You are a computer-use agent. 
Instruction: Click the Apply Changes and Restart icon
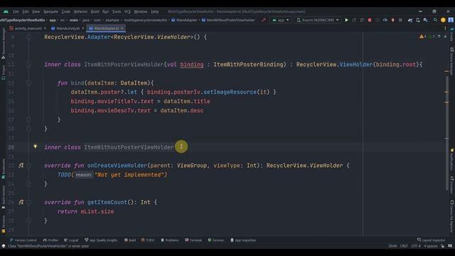pos(354,20)
